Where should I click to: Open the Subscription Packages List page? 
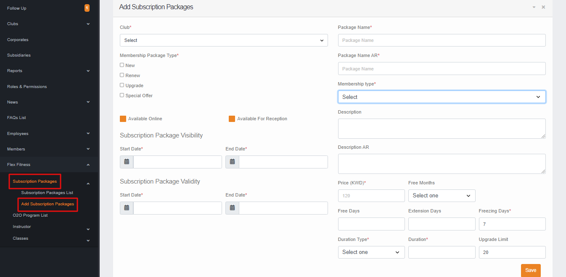pyautogui.click(x=48, y=193)
